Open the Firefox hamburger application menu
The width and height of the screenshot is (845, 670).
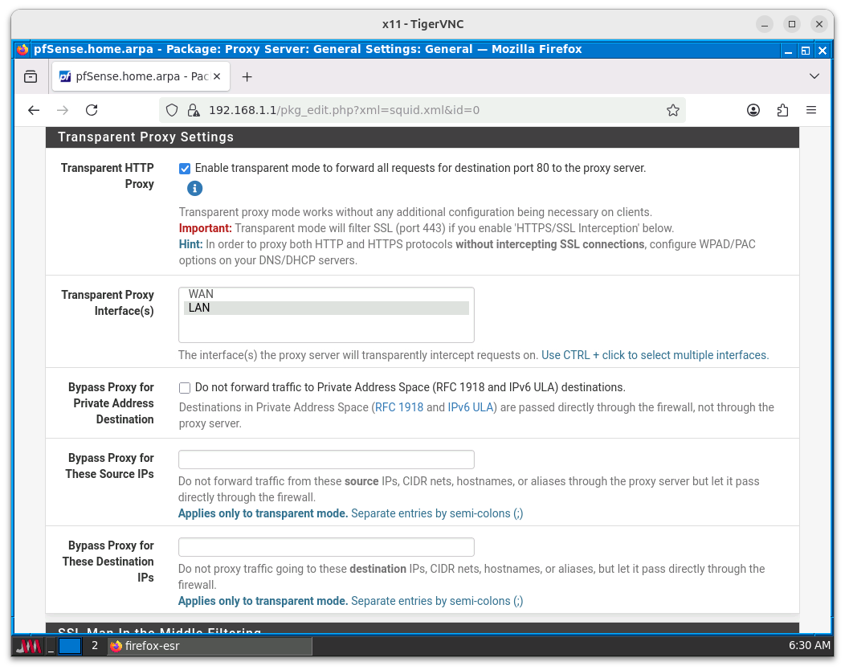click(x=811, y=110)
